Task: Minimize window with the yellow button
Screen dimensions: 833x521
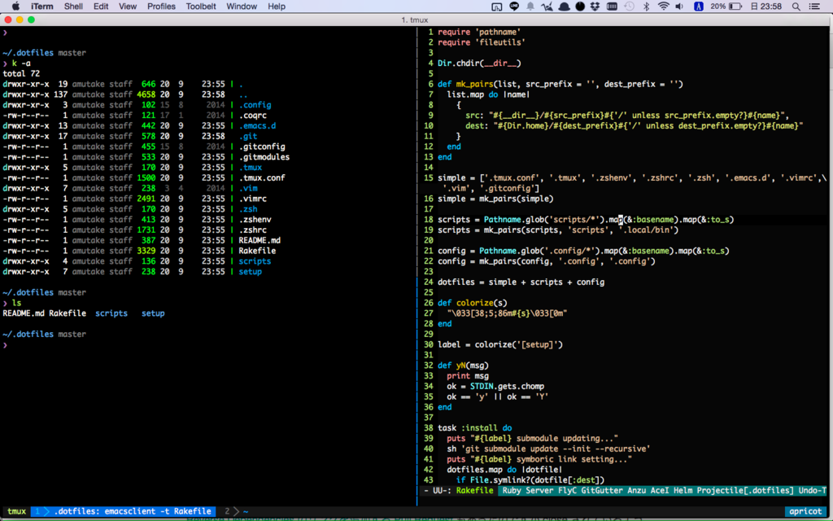Action: (20, 20)
